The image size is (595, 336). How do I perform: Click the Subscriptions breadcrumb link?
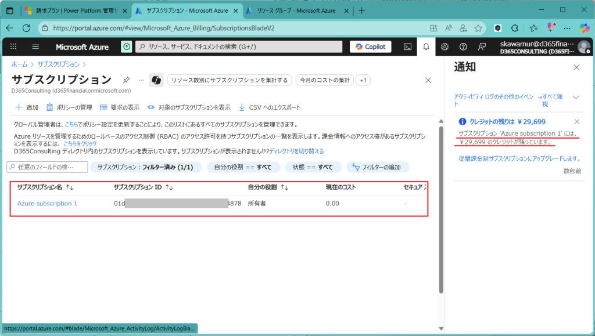point(59,64)
